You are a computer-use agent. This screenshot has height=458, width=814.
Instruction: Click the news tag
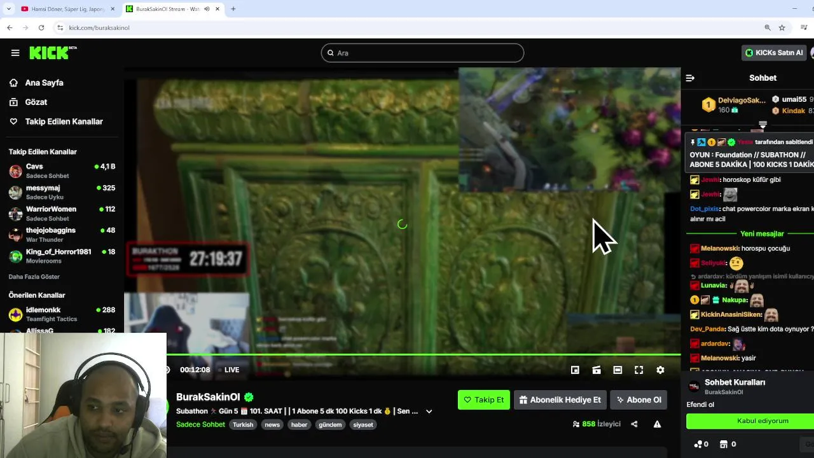click(272, 425)
